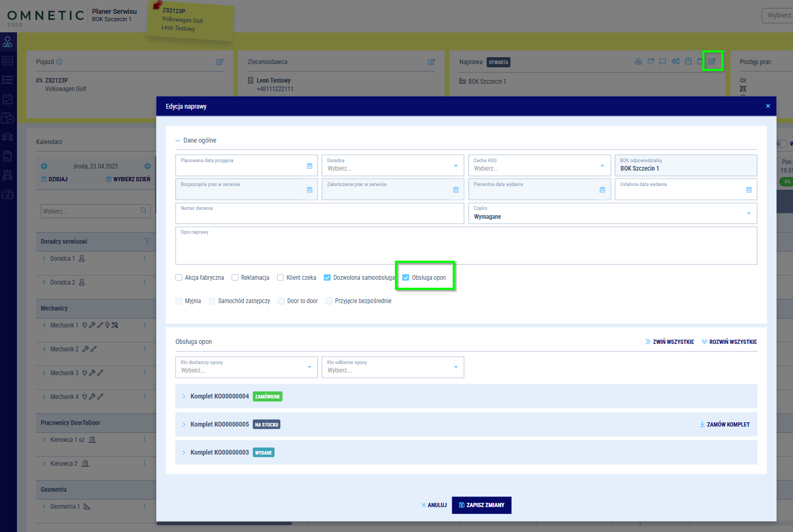Open the three-dot menu for Mechanik 1
This screenshot has width=793, height=532.
coord(145,325)
